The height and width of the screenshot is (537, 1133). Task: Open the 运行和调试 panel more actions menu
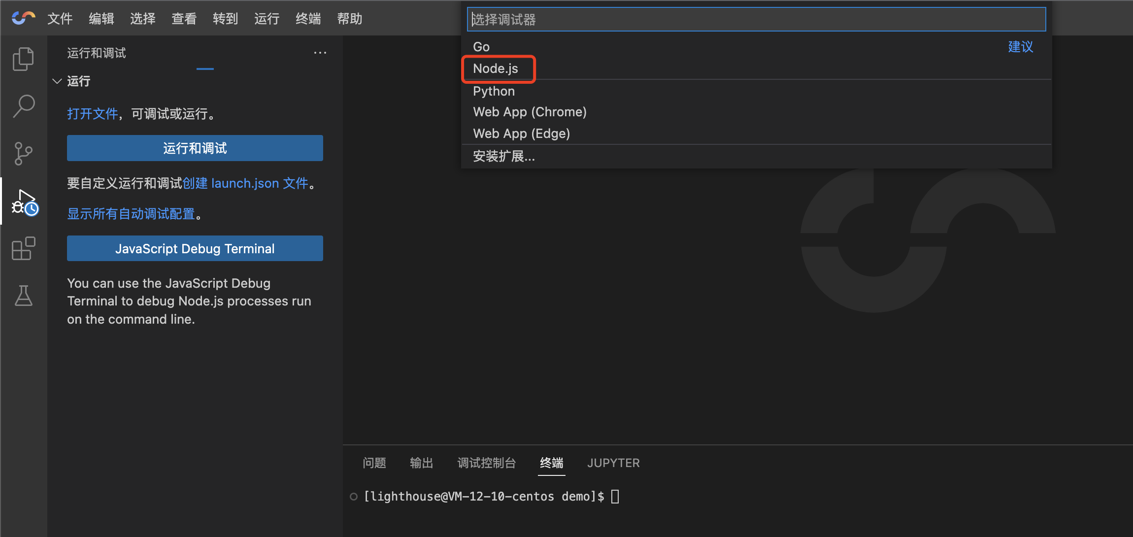pyautogui.click(x=320, y=53)
